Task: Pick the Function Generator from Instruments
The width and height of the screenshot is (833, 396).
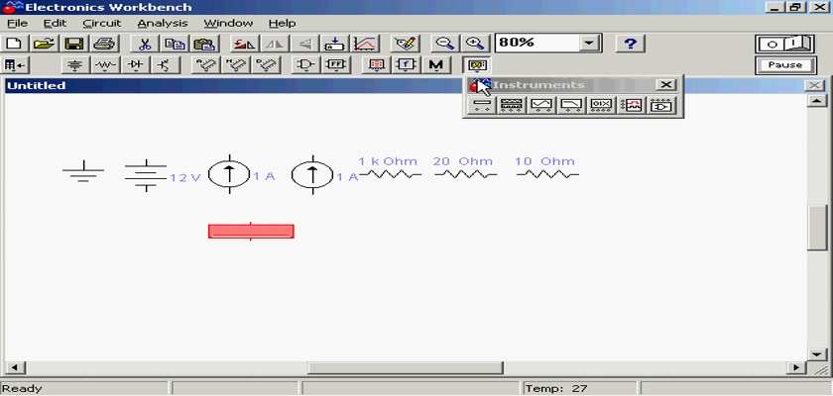Action: pos(511,105)
